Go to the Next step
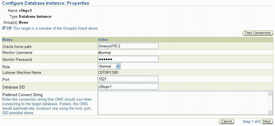This screenshot has height=126, width=275. 267,121
